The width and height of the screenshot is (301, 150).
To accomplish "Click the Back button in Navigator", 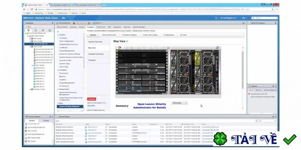I will point(29,27).
